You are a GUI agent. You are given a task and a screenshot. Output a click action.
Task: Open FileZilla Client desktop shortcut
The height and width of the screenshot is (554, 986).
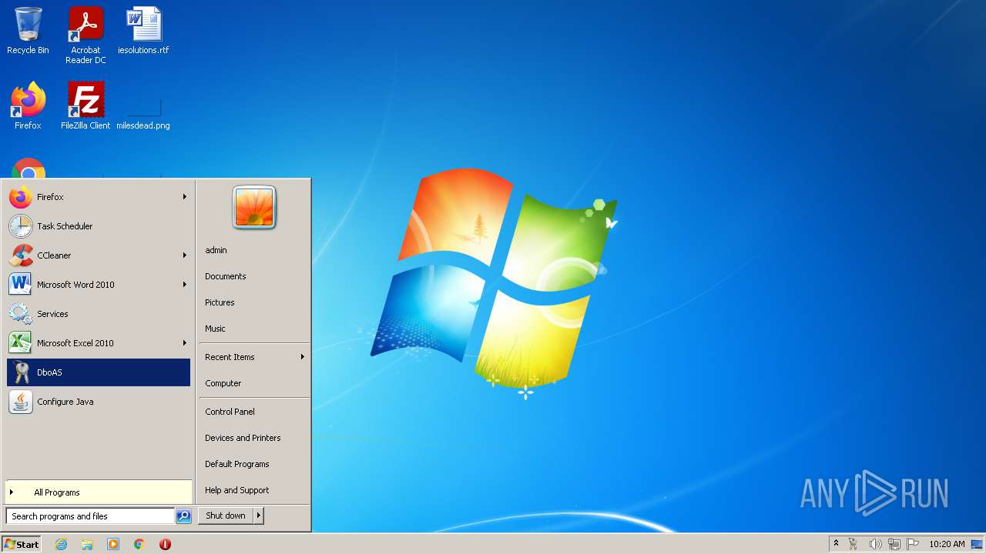tap(86, 105)
